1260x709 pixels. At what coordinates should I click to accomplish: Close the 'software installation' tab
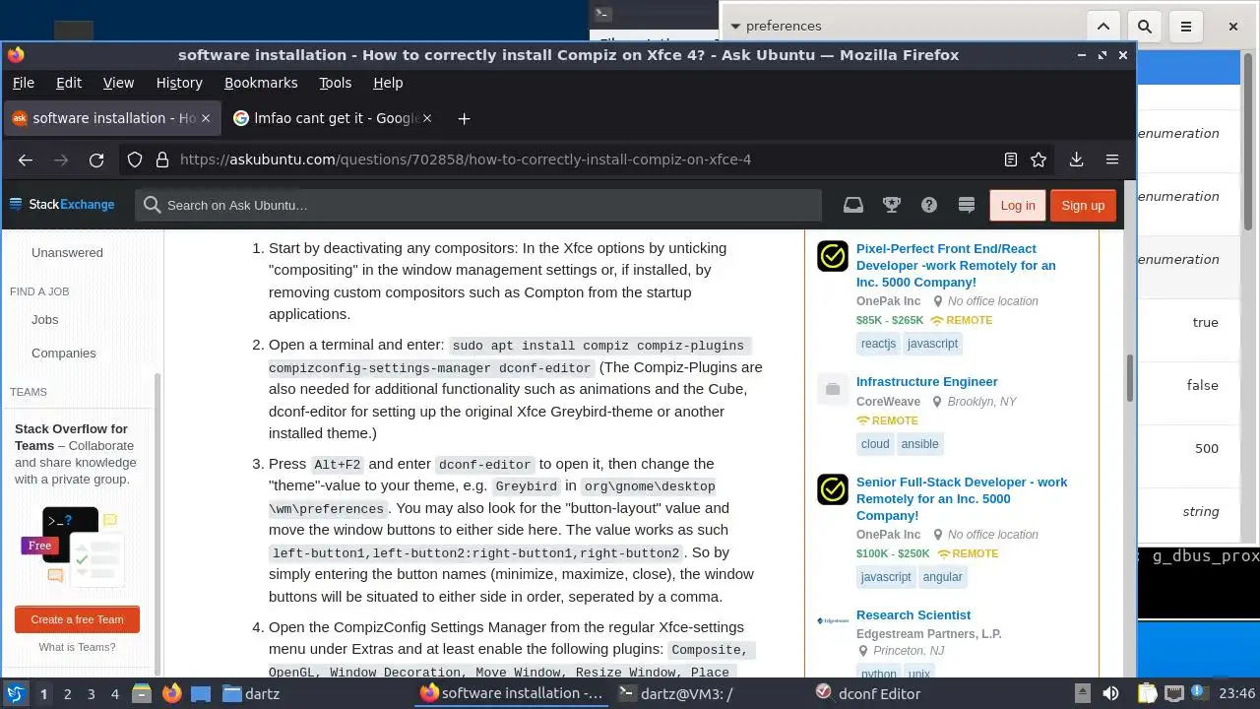(x=205, y=118)
